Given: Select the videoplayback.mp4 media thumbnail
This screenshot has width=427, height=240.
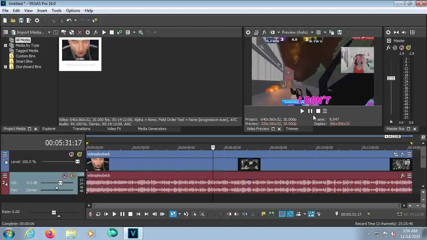Looking at the screenshot, I should pyautogui.click(x=80, y=54).
